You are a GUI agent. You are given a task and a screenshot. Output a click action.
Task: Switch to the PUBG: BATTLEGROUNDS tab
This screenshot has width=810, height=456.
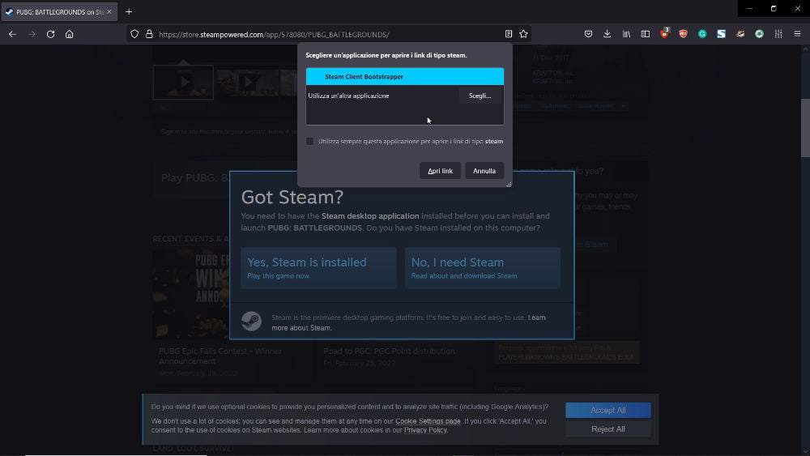pyautogui.click(x=59, y=12)
